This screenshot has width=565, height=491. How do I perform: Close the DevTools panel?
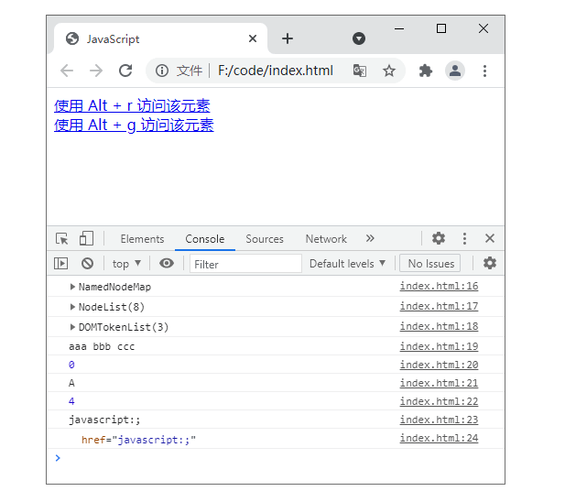490,238
